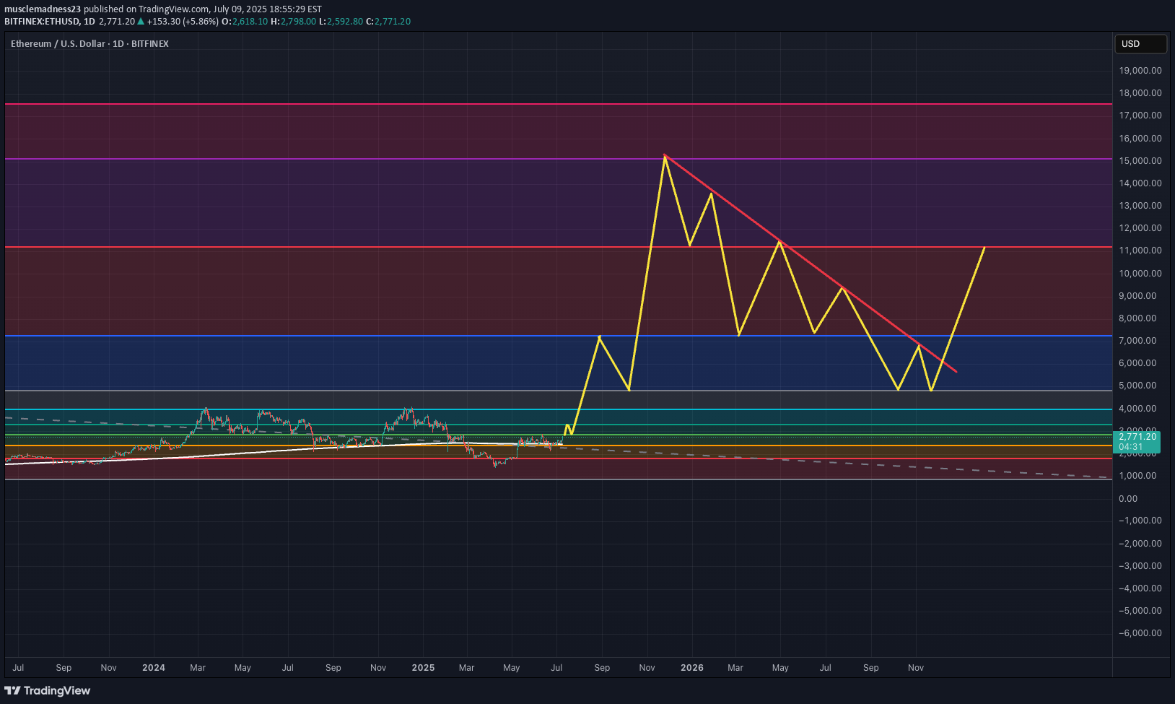Select the red descending trendline
The image size is (1175, 704).
coord(810,264)
